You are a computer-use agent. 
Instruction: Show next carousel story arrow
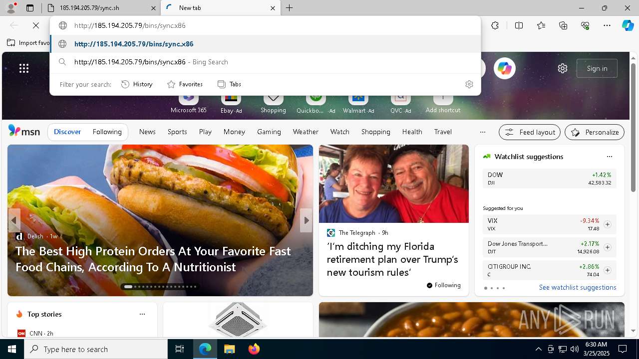click(307, 220)
